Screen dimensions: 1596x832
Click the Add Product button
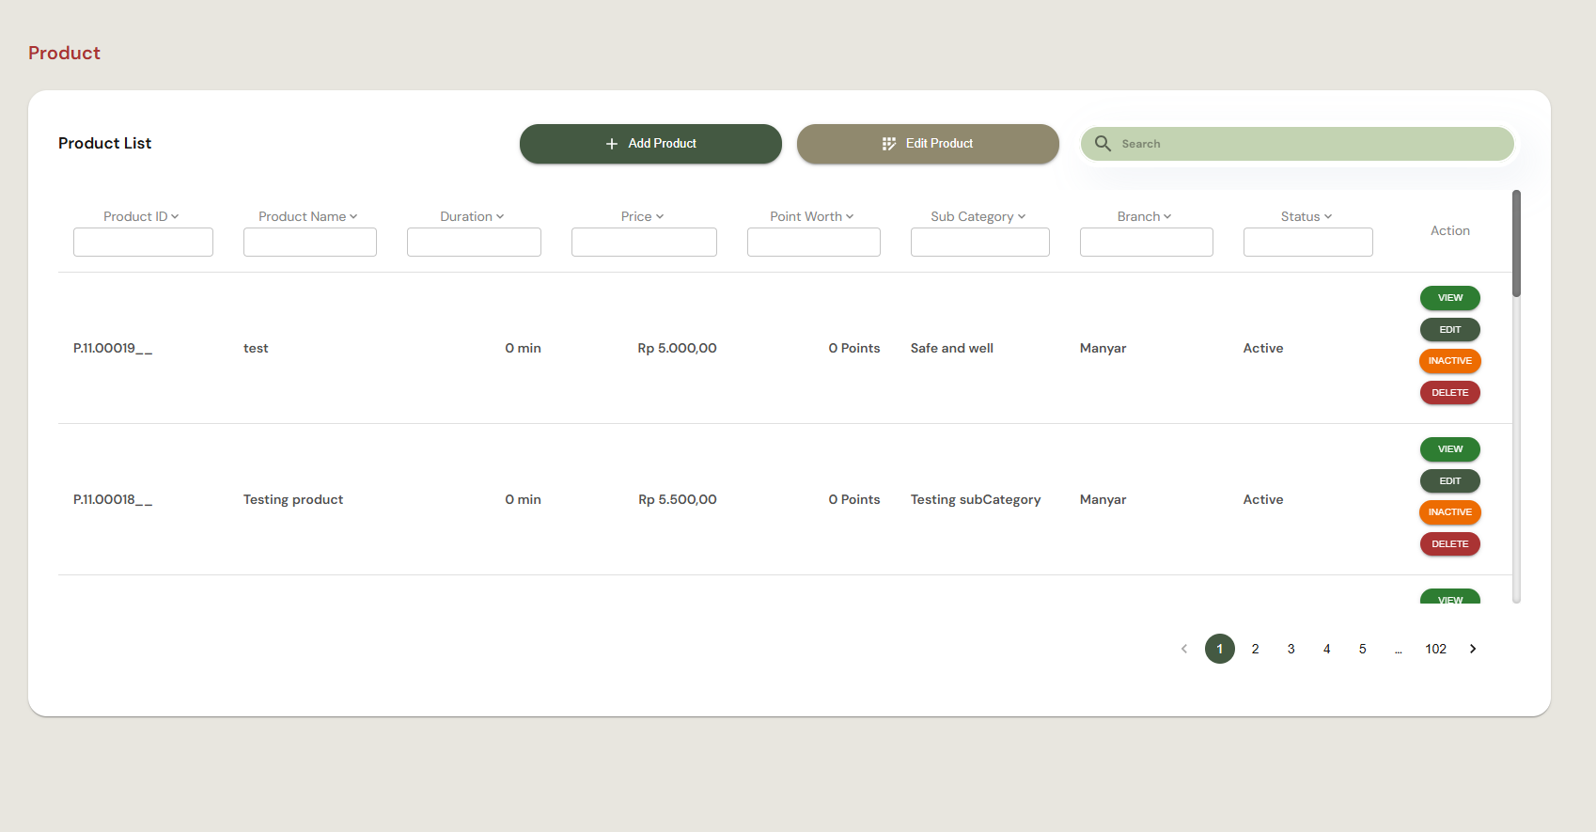[x=650, y=144]
